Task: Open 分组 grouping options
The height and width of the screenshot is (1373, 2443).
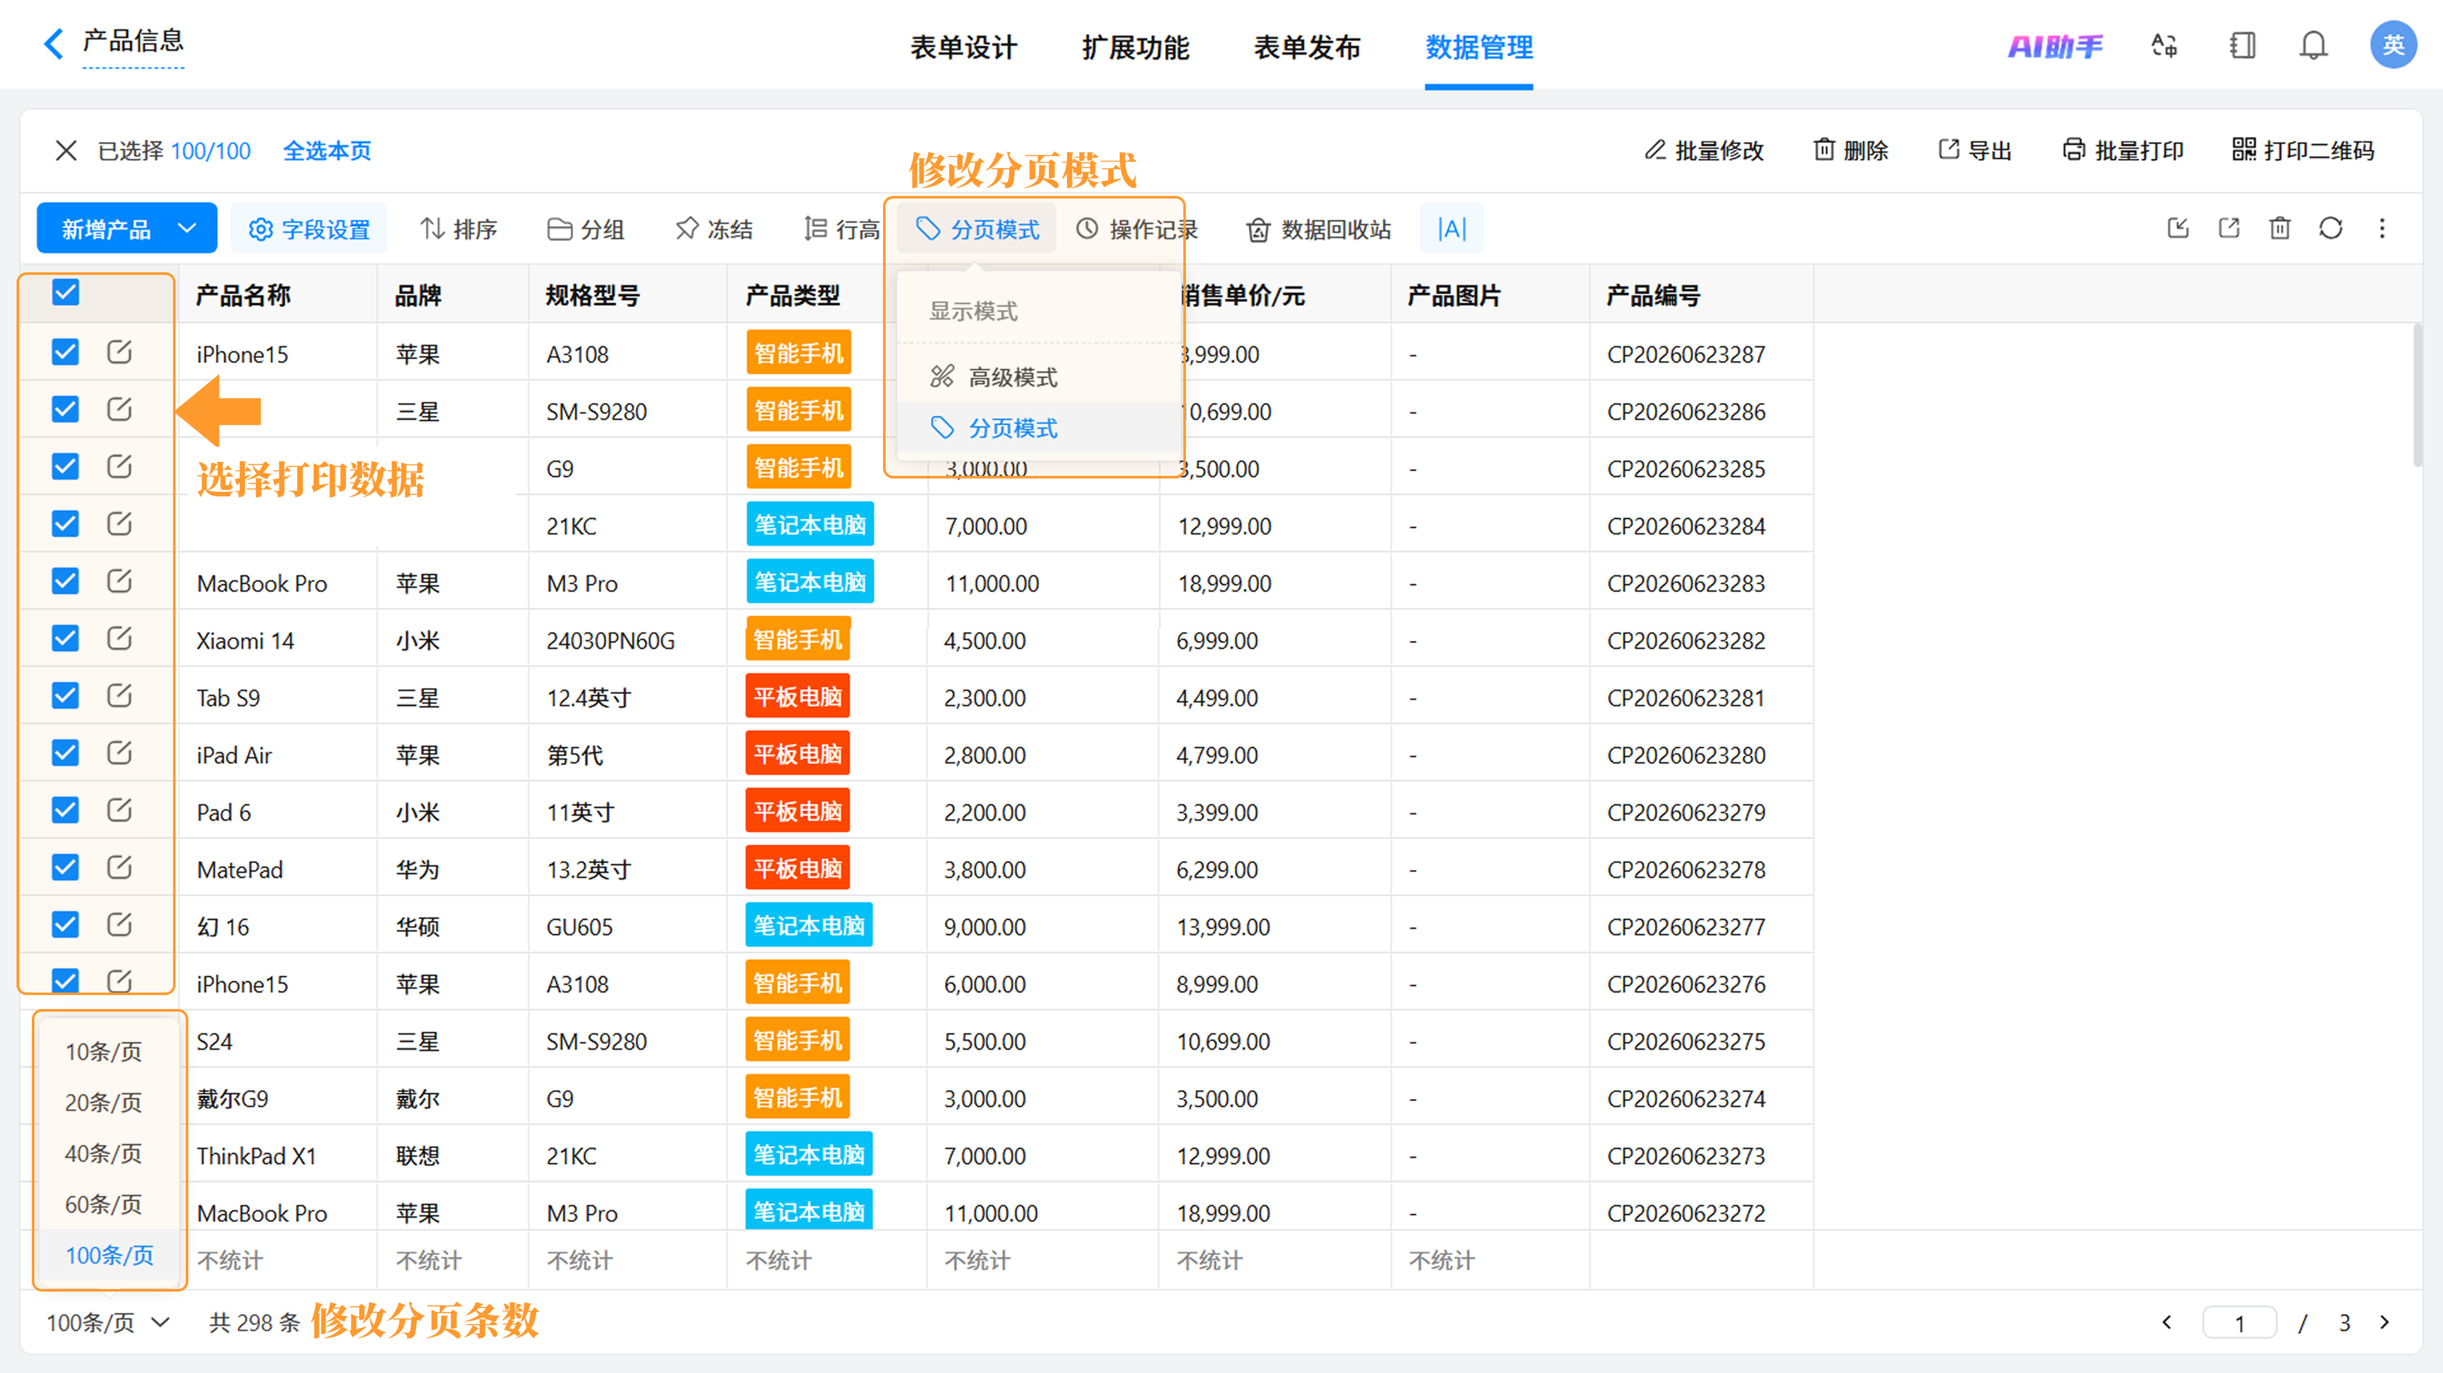Action: (x=586, y=230)
